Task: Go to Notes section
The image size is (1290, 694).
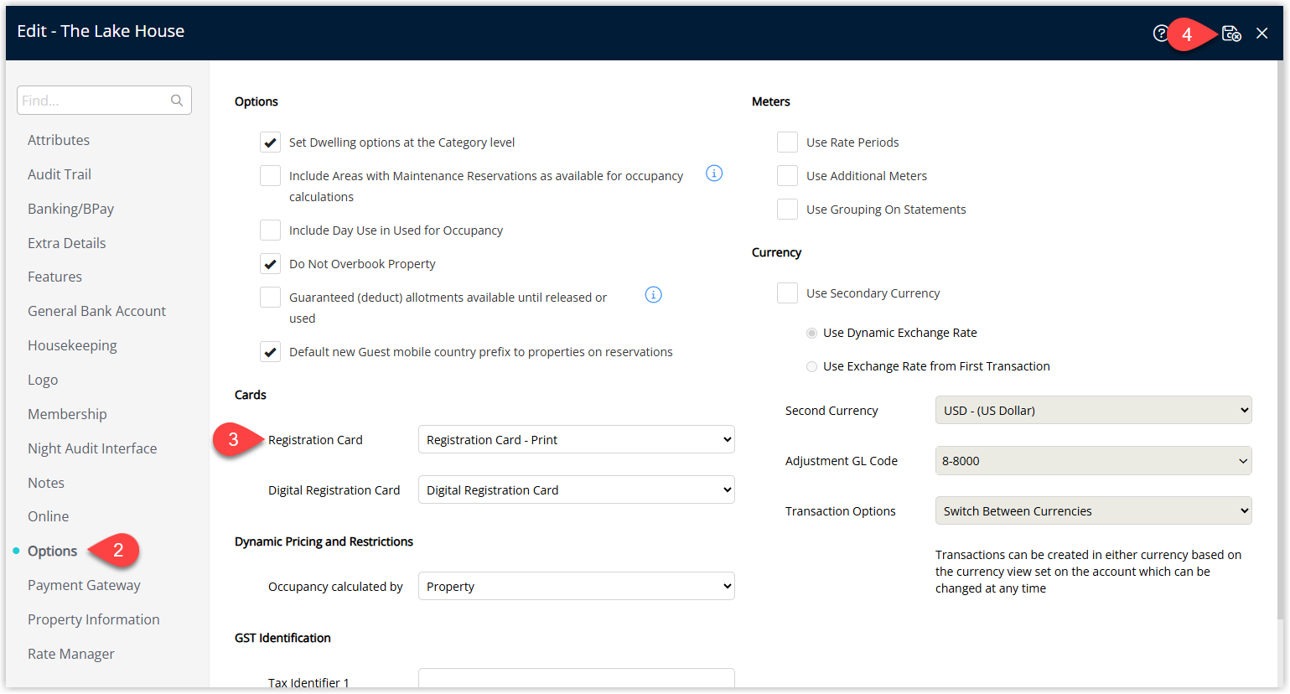Action: 46,483
